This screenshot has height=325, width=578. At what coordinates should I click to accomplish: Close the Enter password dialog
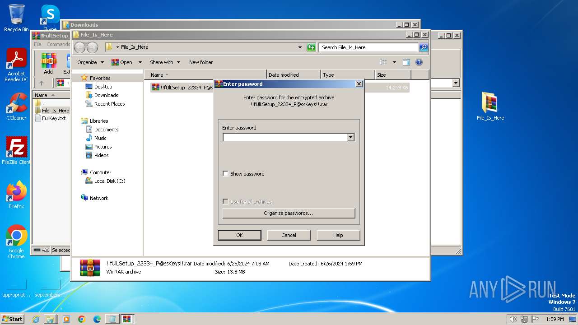[x=359, y=84]
